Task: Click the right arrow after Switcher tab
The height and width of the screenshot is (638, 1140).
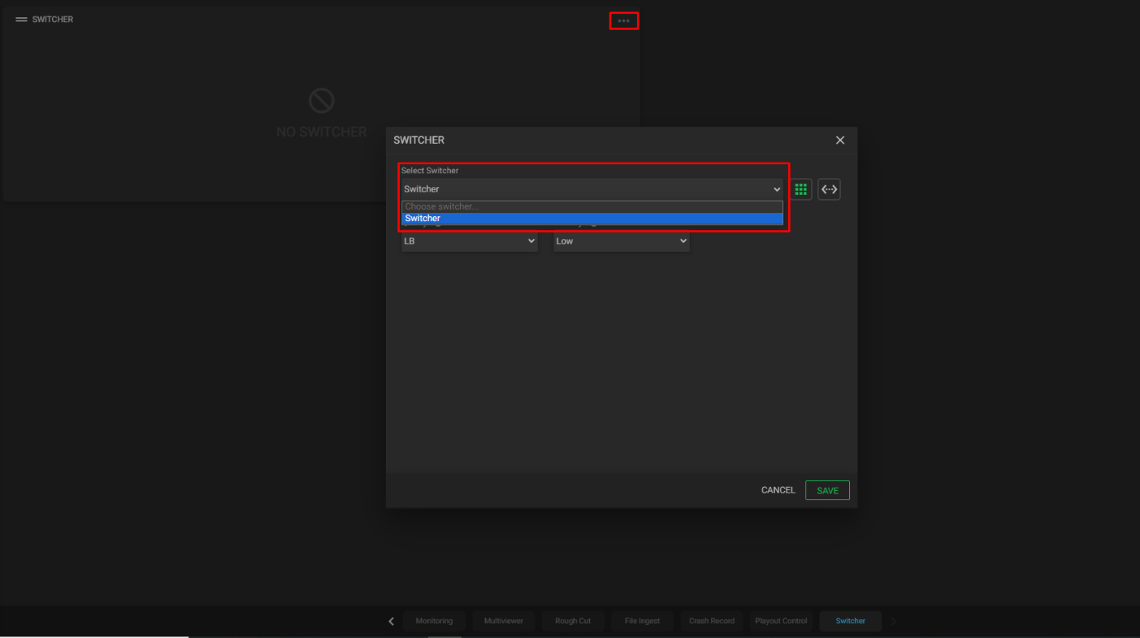Action: 893,621
